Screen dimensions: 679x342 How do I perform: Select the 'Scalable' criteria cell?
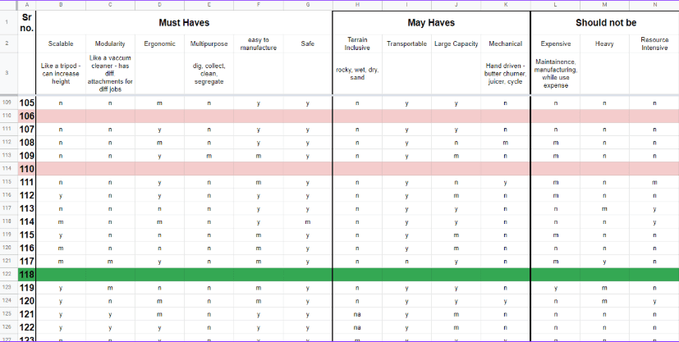pos(61,43)
